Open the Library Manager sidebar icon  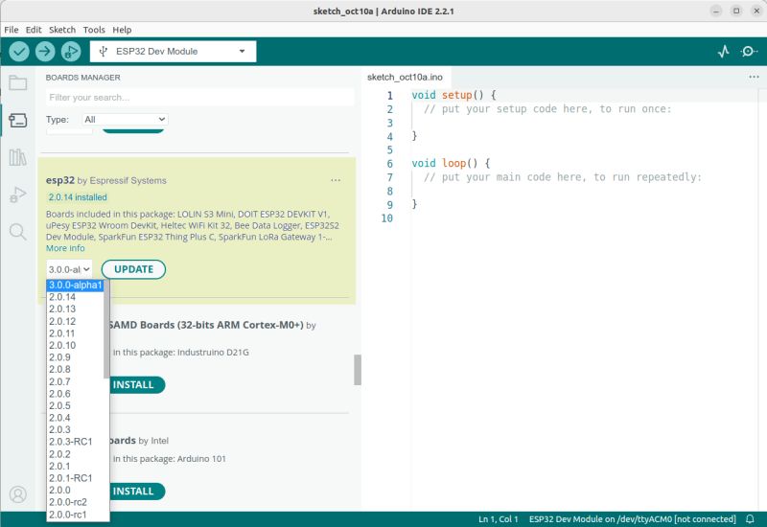point(17,157)
